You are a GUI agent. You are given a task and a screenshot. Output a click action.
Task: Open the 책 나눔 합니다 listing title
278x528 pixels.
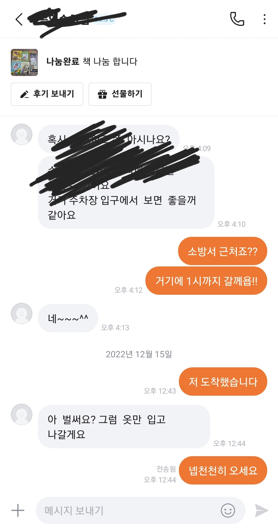[x=110, y=62]
